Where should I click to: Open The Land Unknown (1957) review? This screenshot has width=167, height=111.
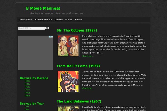pyautogui.click(x=79, y=101)
